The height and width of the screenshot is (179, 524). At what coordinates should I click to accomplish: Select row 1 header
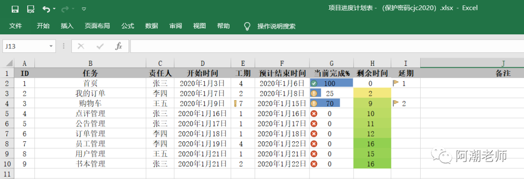click(x=7, y=74)
